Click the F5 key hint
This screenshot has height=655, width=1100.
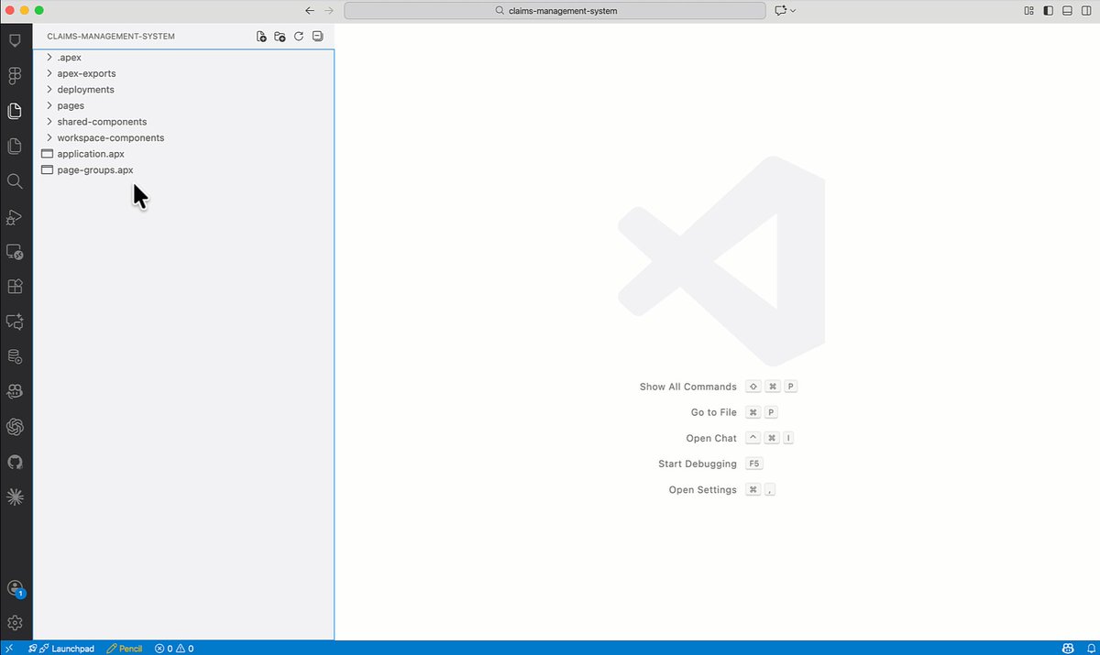point(754,464)
